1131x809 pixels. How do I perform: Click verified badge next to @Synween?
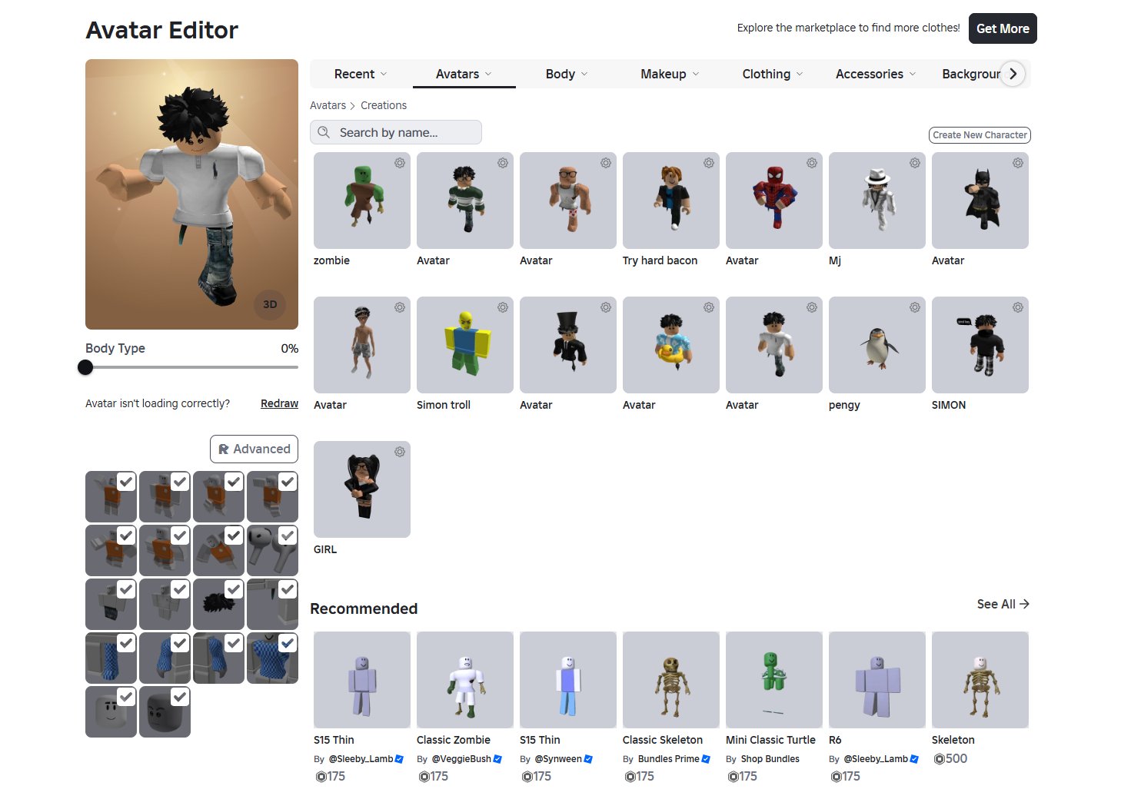coord(588,759)
